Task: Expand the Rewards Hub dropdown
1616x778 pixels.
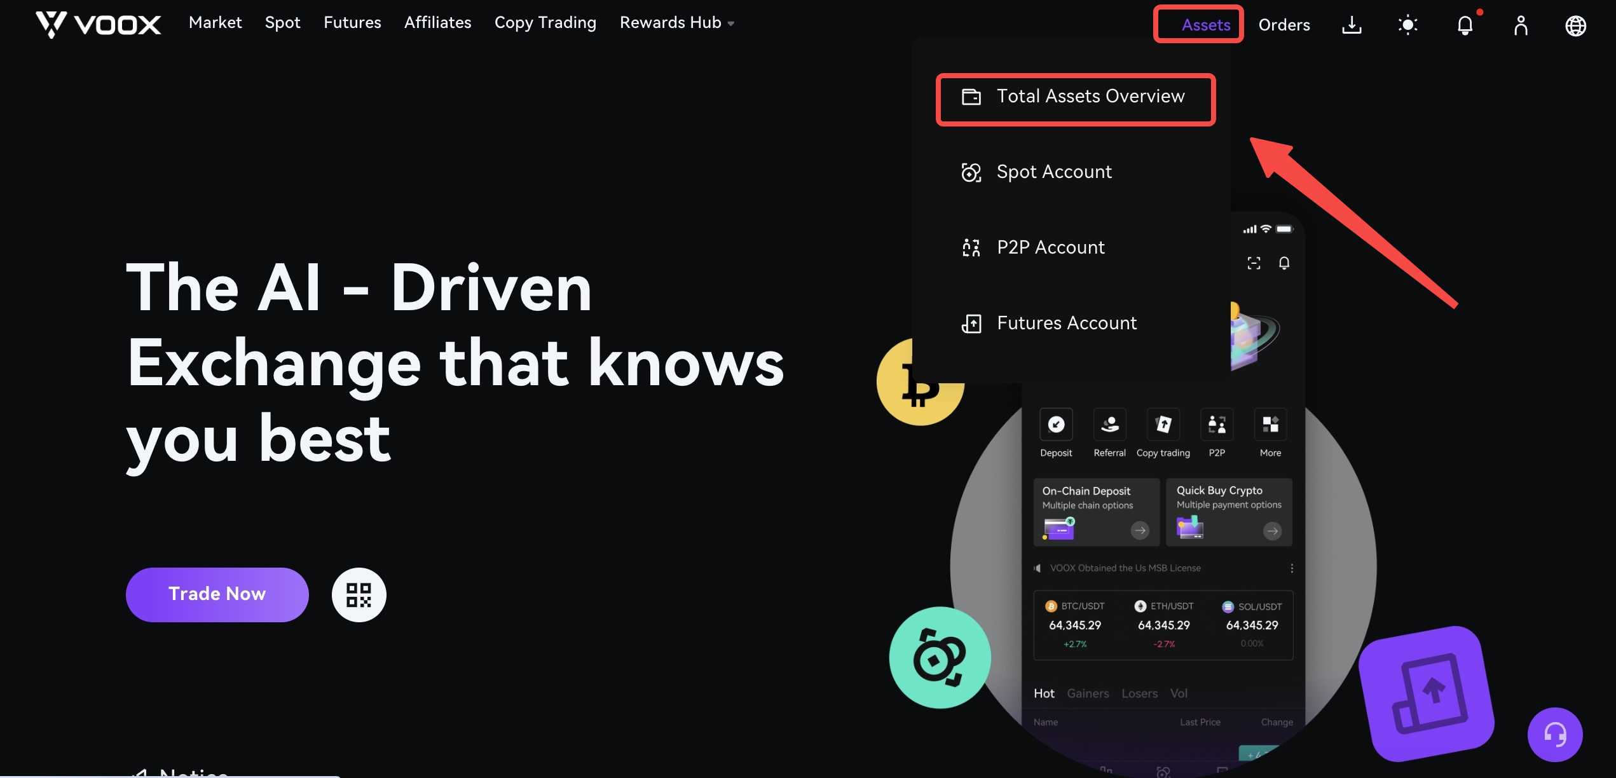Action: [677, 23]
